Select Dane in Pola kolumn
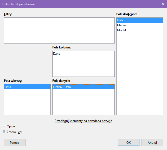 click(57, 54)
